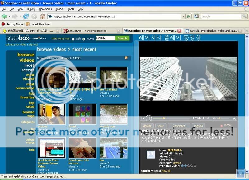249x180 pixels.
Task: Switch to the share tab on the player
Action: pyautogui.click(x=161, y=126)
